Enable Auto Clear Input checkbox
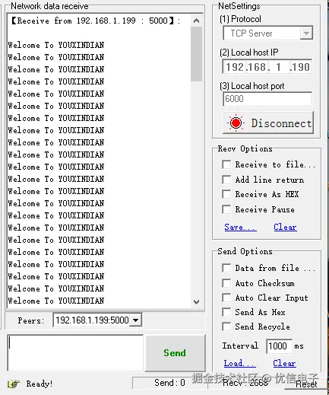 (x=226, y=298)
